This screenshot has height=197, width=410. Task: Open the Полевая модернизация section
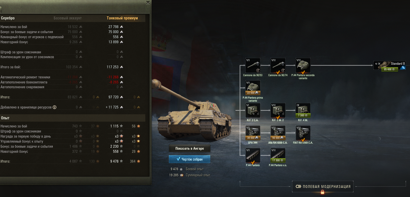point(323,187)
